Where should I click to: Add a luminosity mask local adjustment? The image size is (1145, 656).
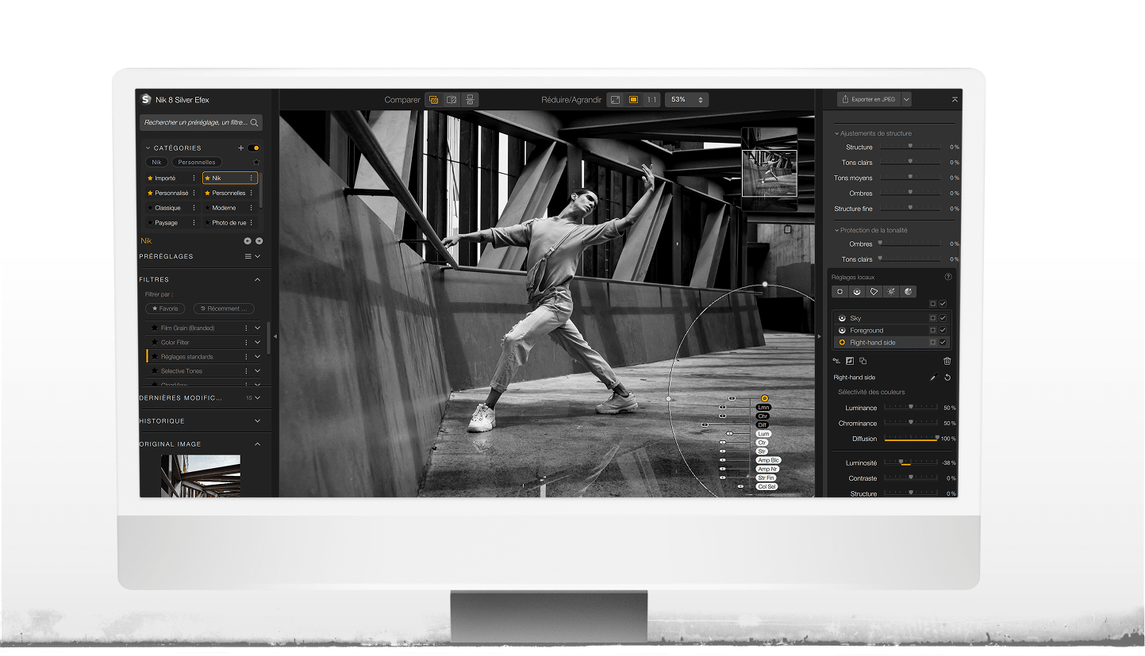pos(892,292)
